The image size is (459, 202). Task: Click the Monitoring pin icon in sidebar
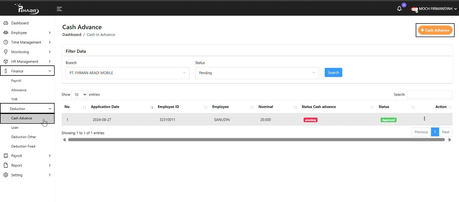point(6,52)
